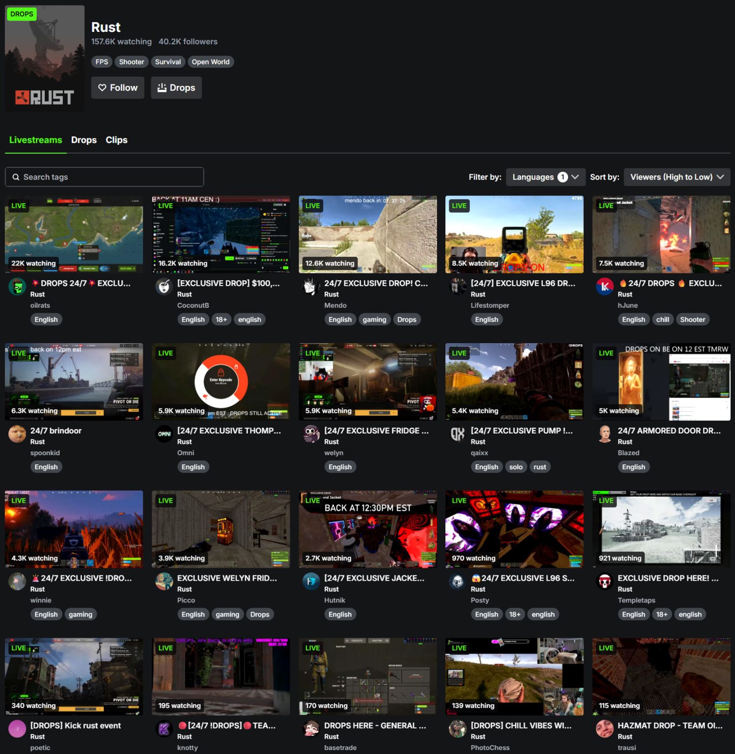Click the FPS category tag
The image size is (735, 754).
(102, 62)
